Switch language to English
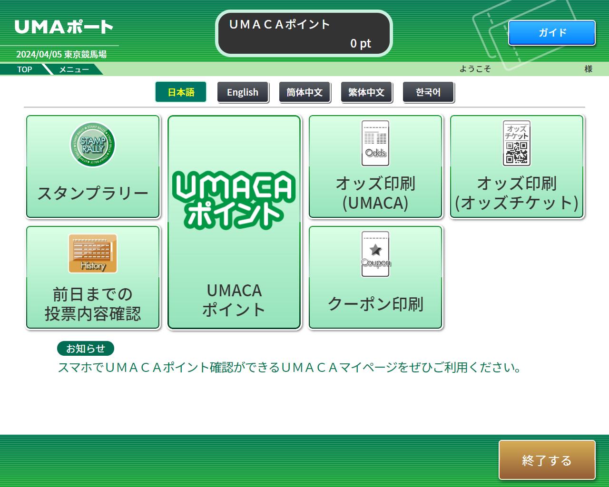The height and width of the screenshot is (487, 609). pos(243,92)
